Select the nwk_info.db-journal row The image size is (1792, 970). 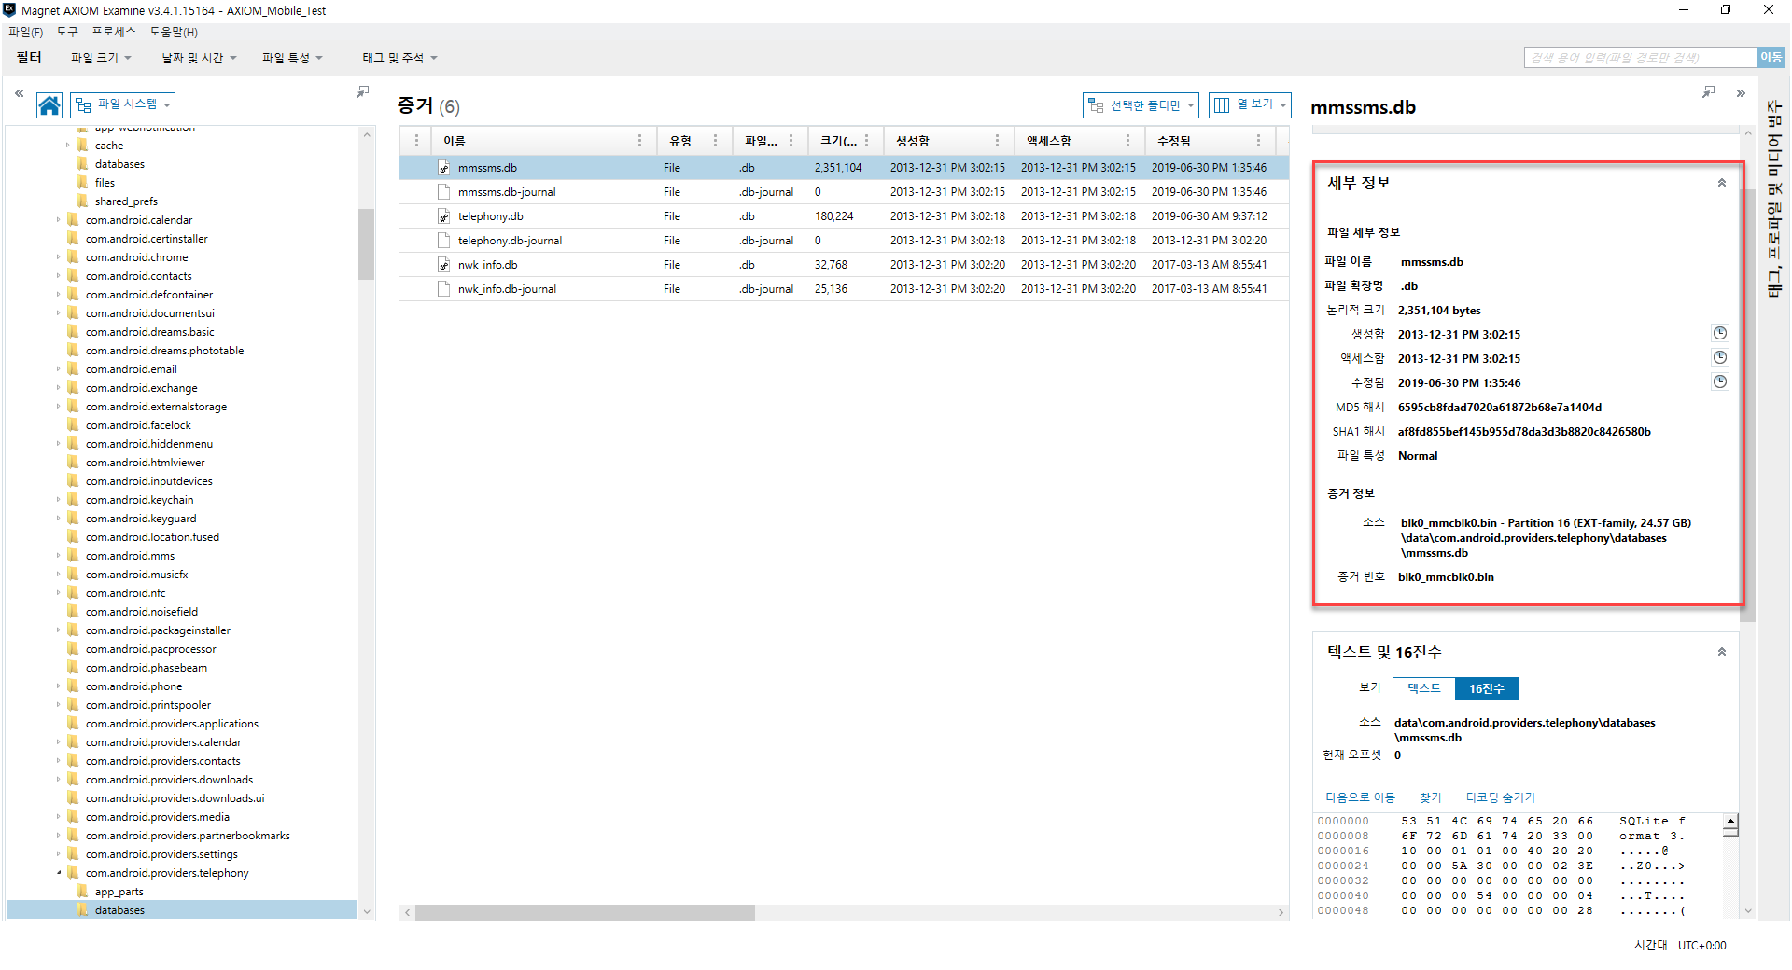point(844,289)
